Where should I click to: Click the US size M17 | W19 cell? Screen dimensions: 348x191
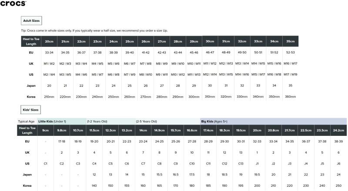pos(290,75)
